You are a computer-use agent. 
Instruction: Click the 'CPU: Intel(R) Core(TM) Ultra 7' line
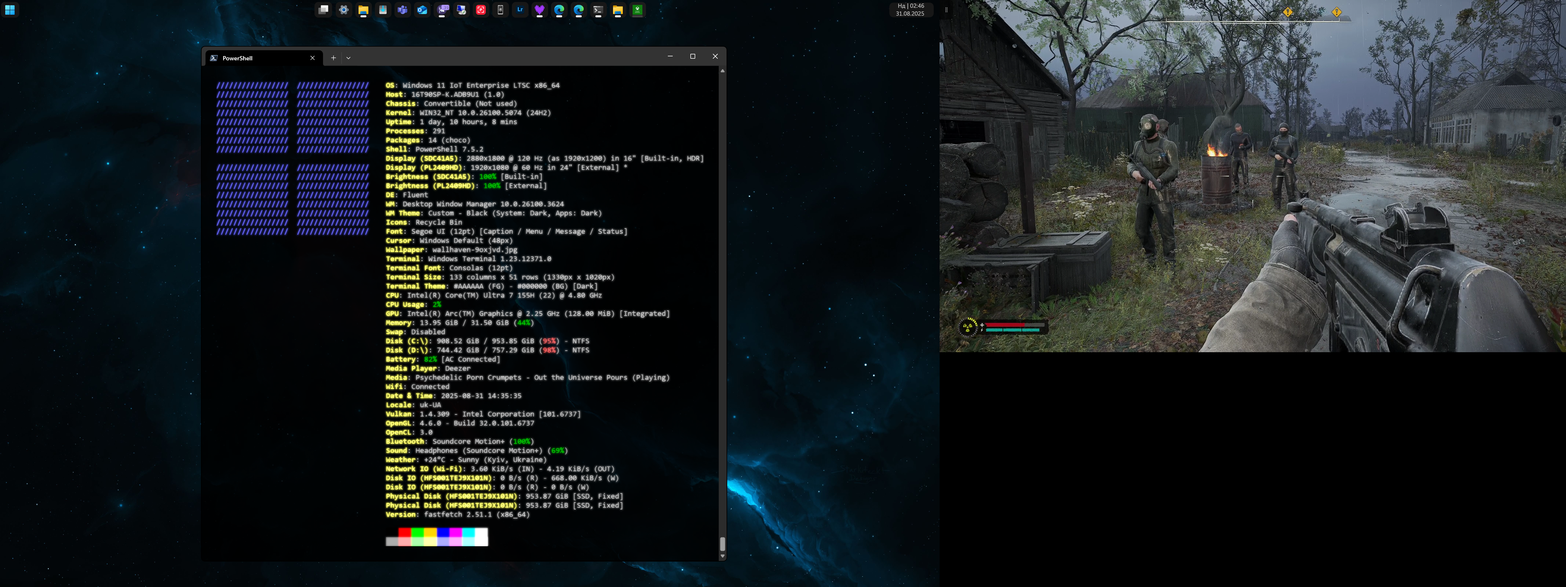[x=494, y=295]
